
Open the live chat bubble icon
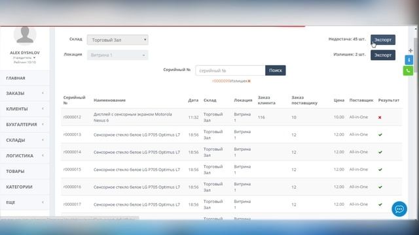coord(399,209)
